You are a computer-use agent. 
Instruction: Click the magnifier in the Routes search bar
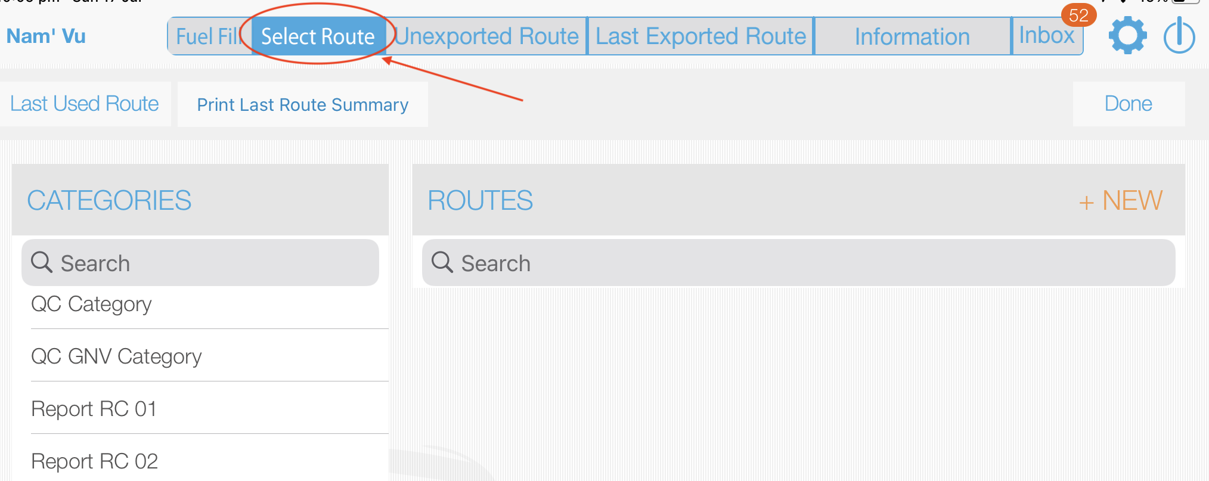click(x=442, y=261)
